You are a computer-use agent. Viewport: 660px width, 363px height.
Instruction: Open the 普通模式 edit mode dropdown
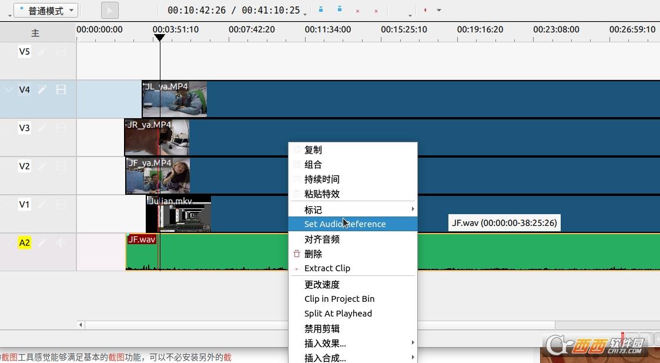(46, 11)
